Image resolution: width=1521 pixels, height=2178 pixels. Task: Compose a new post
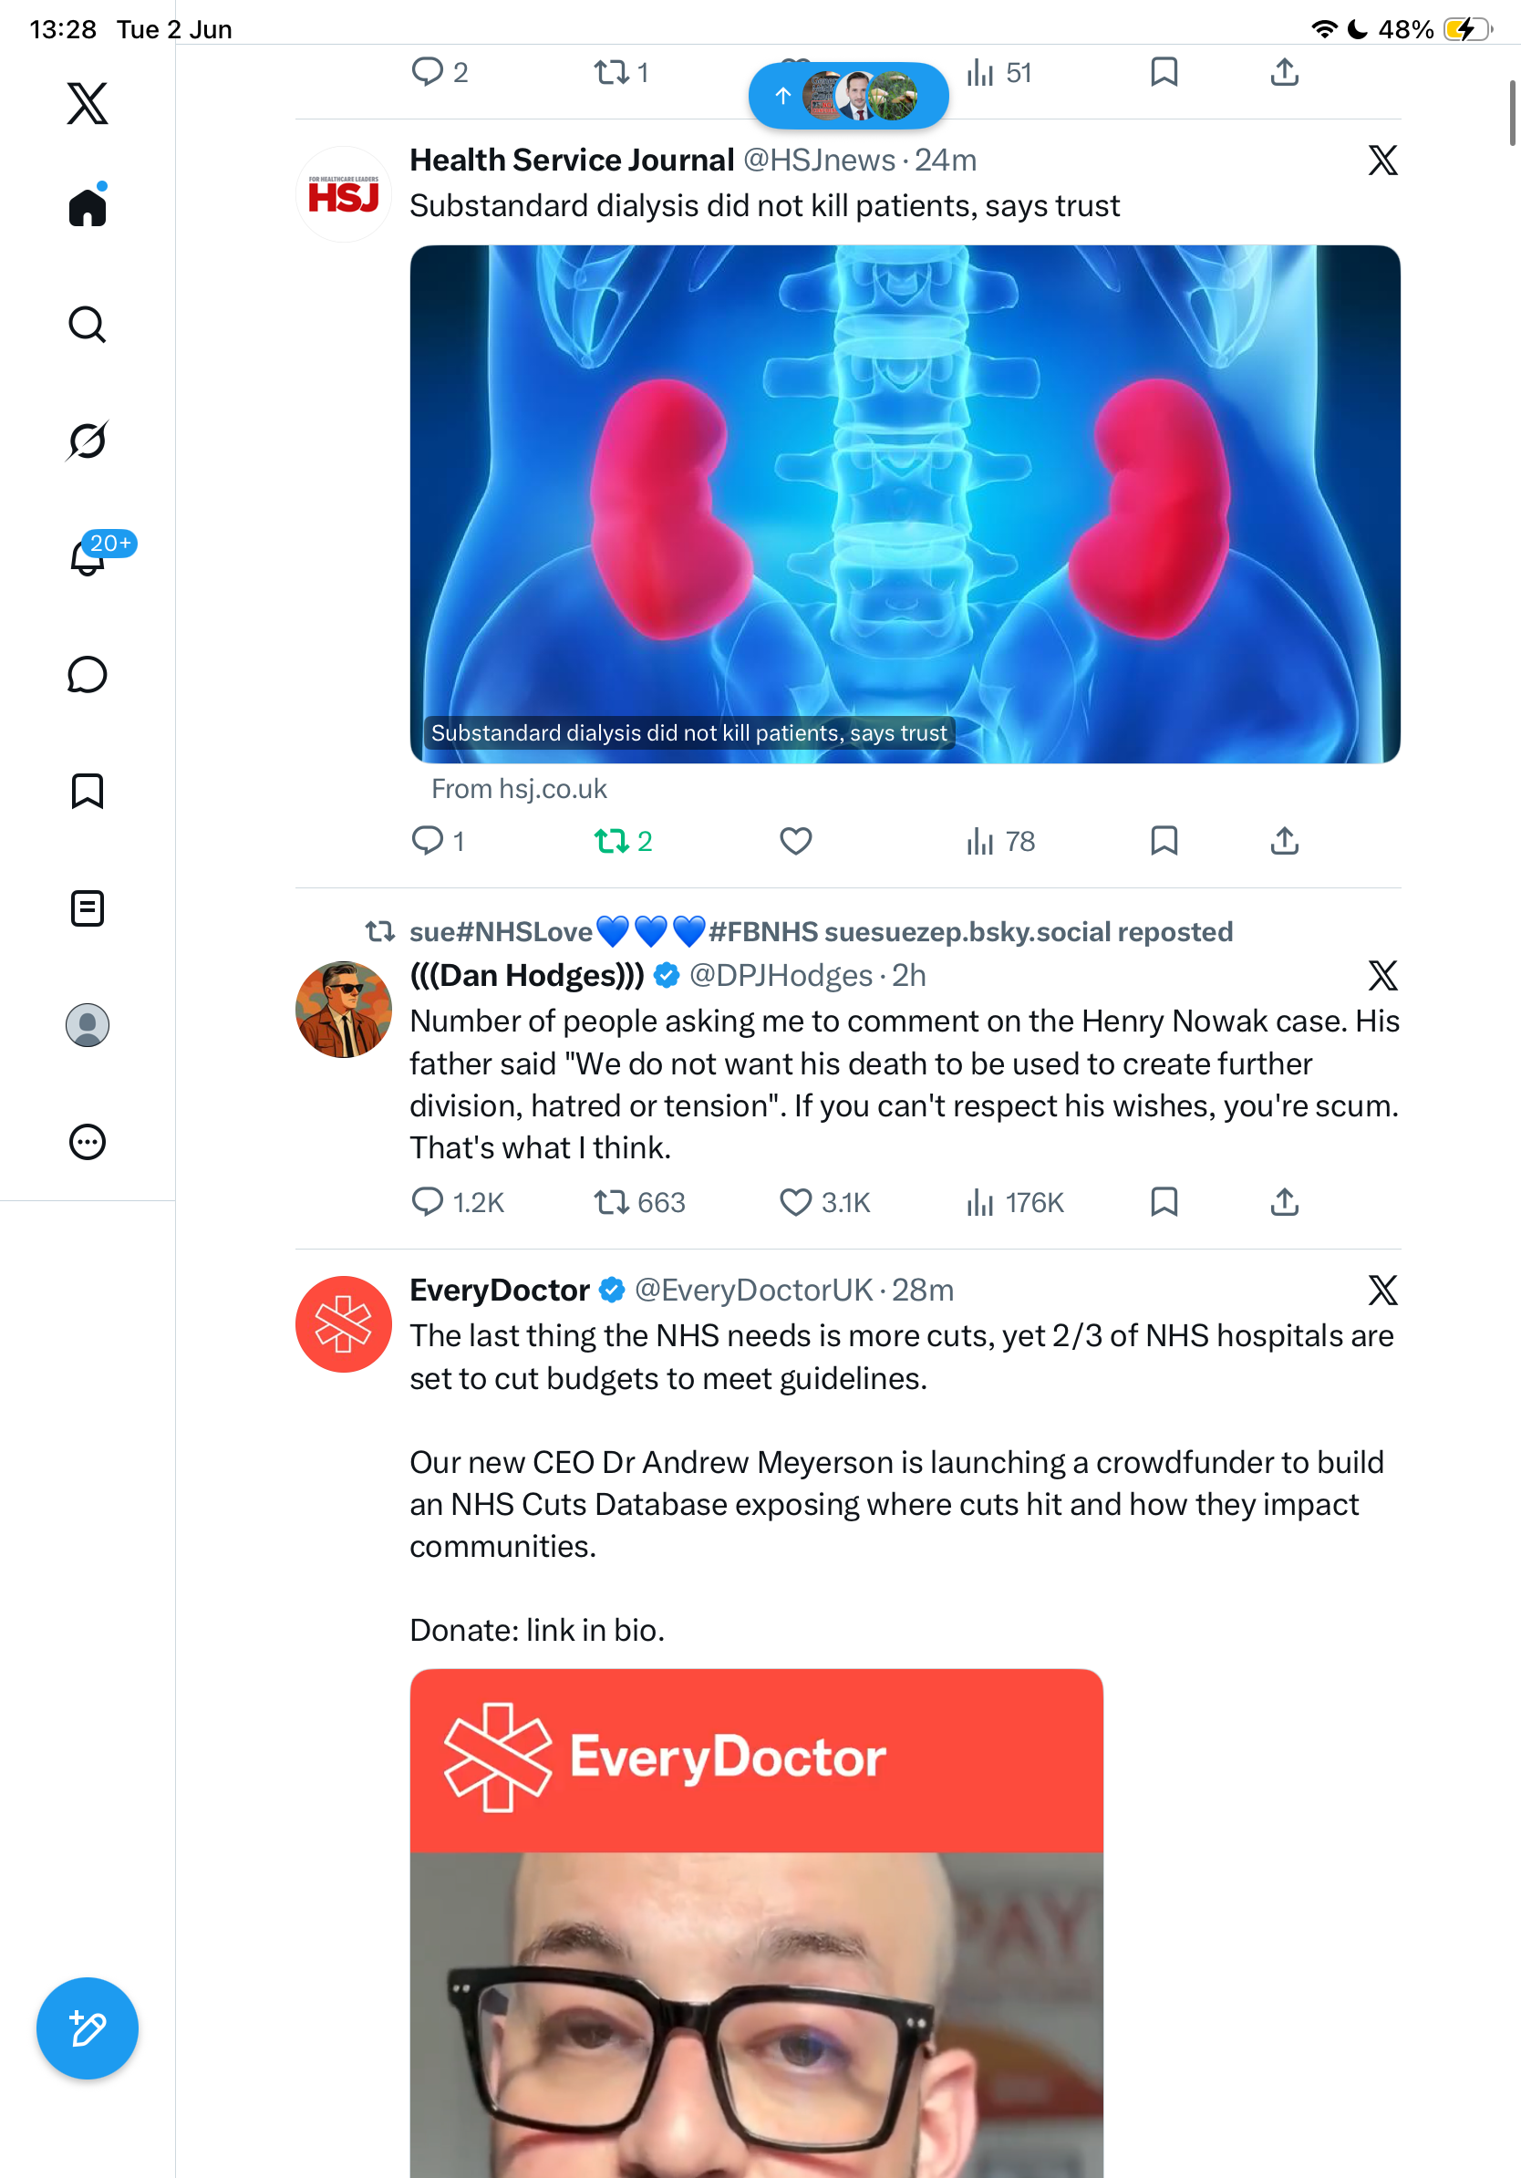click(x=88, y=2029)
